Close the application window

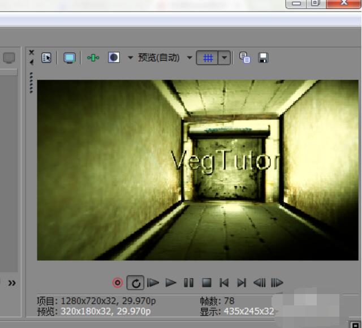[x=344, y=3]
